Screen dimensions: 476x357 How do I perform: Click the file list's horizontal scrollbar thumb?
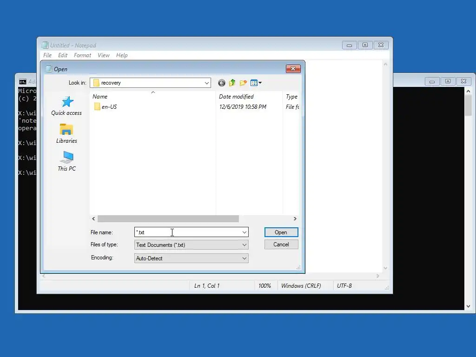tap(168, 218)
